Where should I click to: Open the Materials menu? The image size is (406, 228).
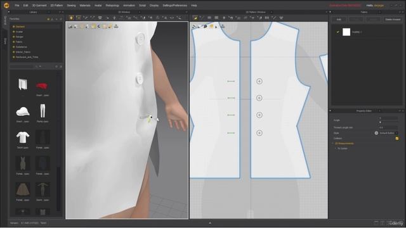85,6
